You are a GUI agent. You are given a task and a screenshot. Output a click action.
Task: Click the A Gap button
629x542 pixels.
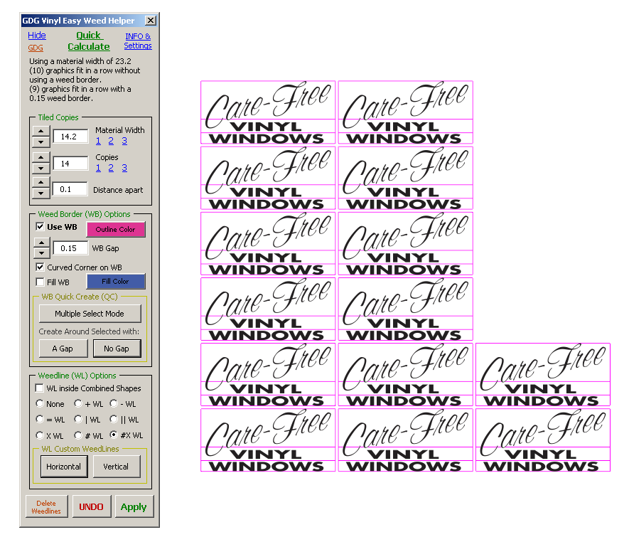[x=63, y=349]
